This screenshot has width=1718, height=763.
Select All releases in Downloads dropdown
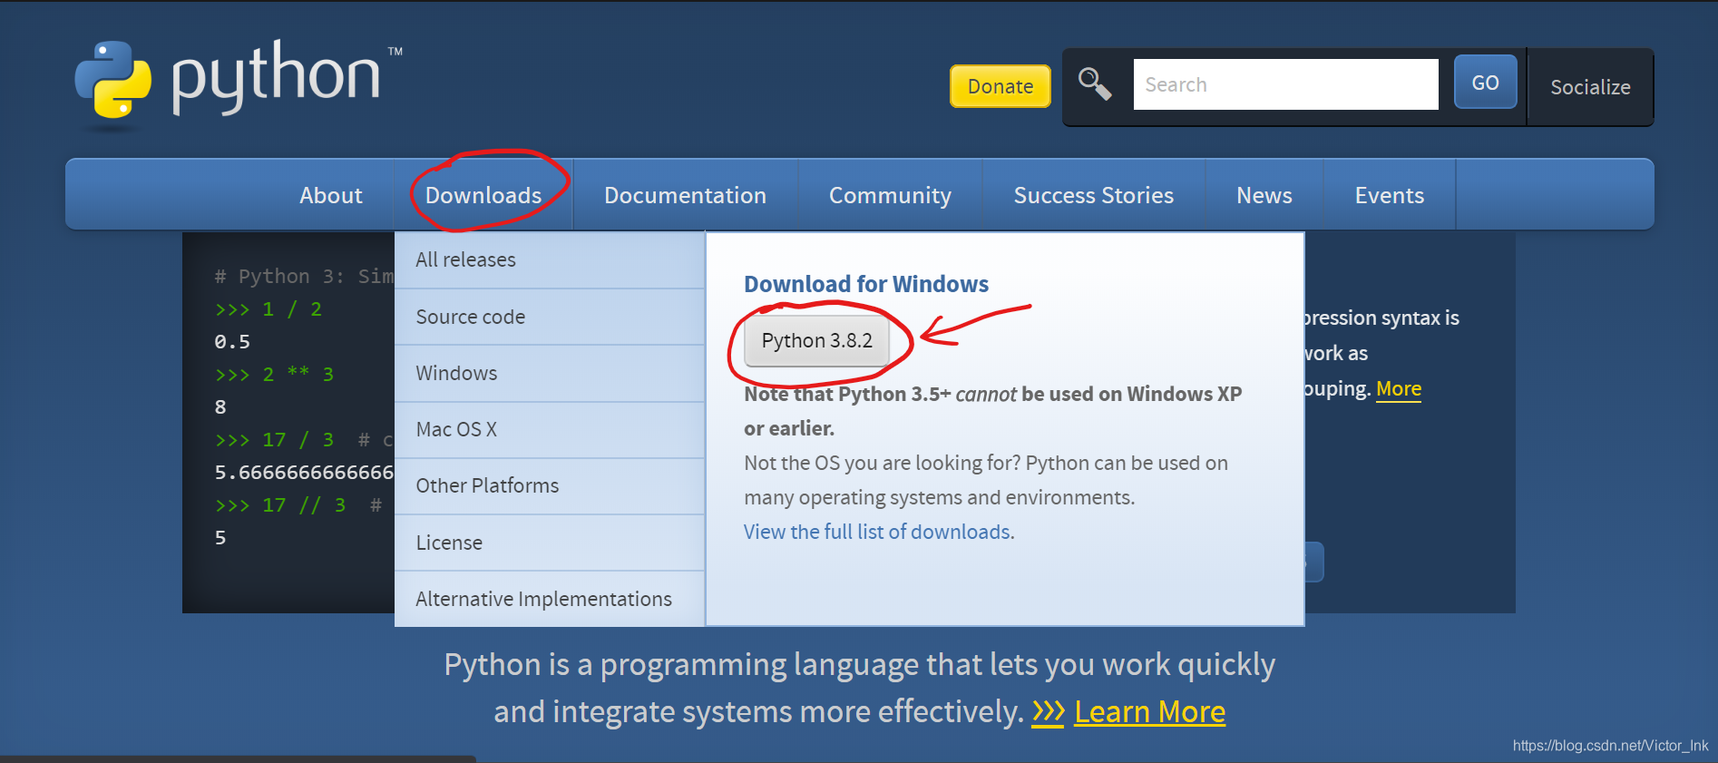tap(550, 259)
